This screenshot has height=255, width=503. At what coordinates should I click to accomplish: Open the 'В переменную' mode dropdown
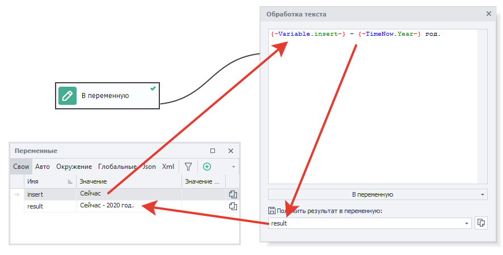(377, 194)
